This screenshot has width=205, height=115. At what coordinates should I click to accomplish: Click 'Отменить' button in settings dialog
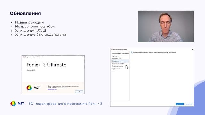[x=189, y=104]
